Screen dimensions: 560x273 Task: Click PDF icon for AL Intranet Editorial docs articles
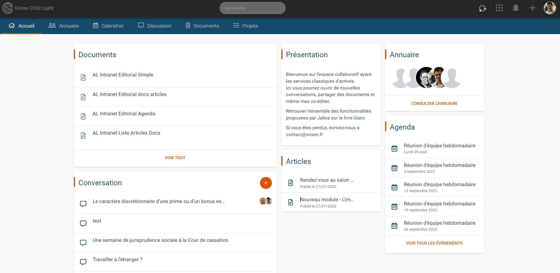83,97
